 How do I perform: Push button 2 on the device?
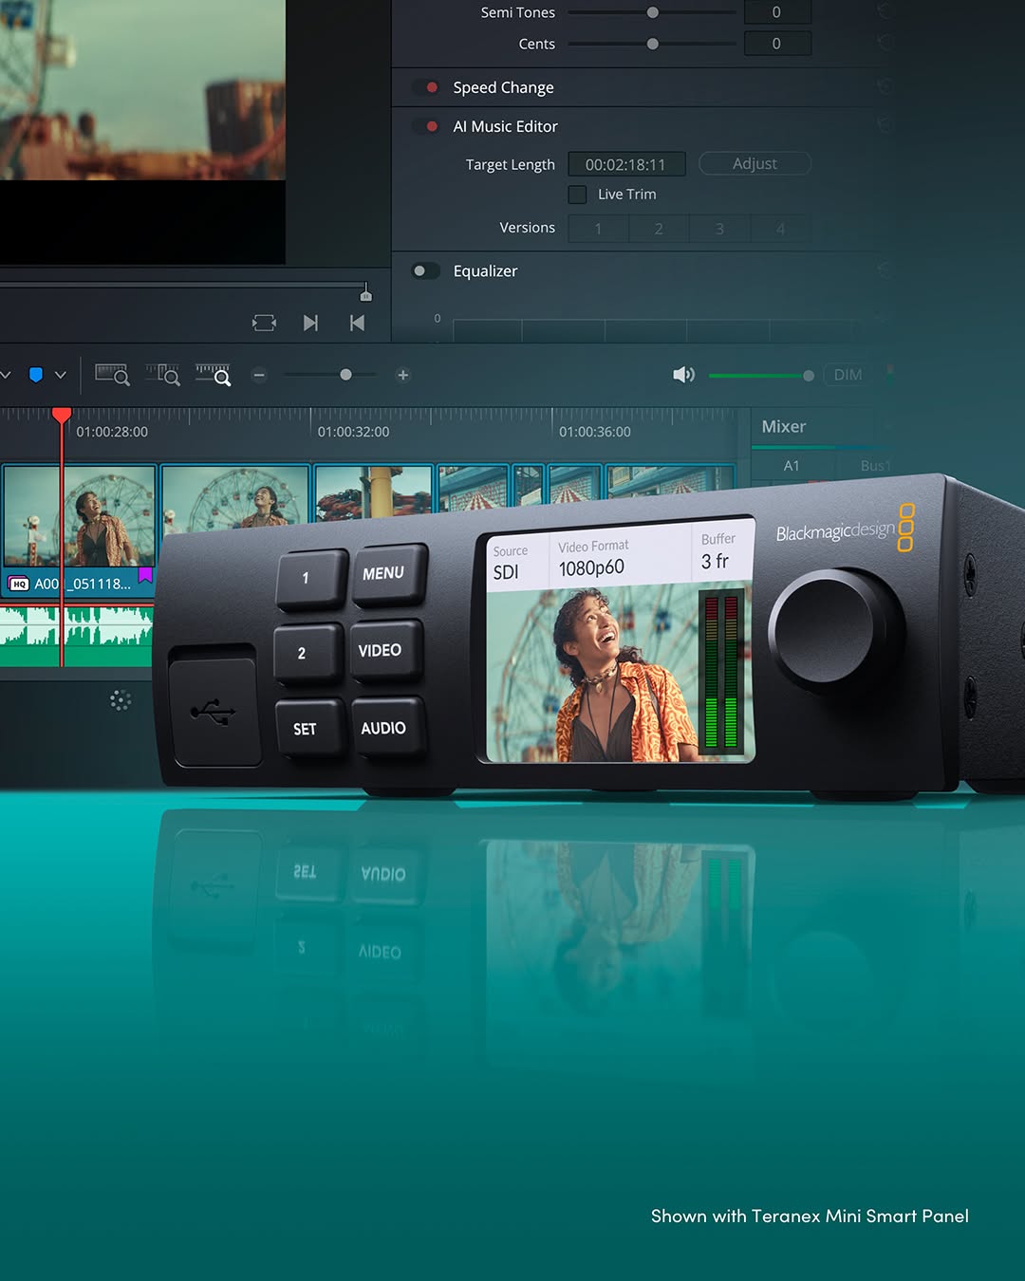(x=307, y=653)
